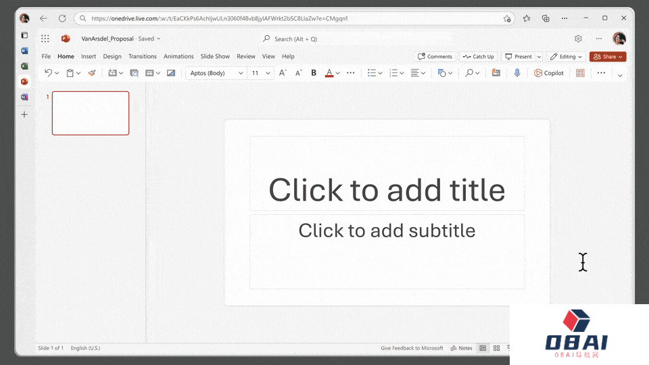
Task: Switch to Slide Sorter grid view
Action: pos(497,348)
